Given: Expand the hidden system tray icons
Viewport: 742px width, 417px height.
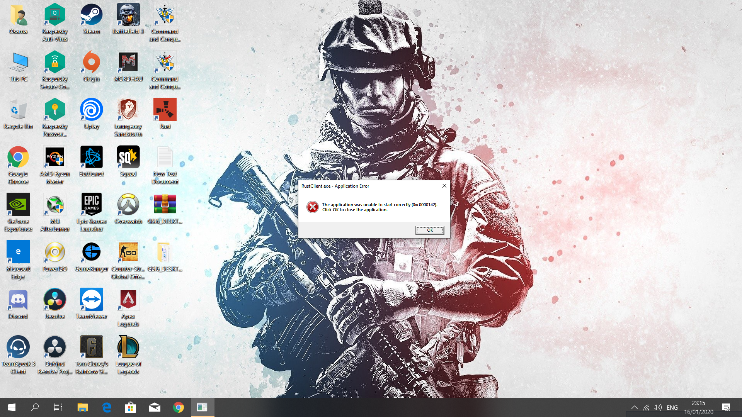Looking at the screenshot, I should (x=634, y=407).
